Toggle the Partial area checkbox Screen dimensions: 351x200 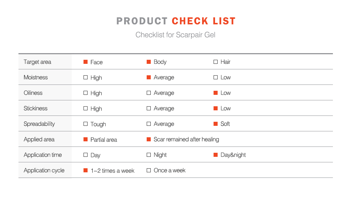click(x=86, y=139)
